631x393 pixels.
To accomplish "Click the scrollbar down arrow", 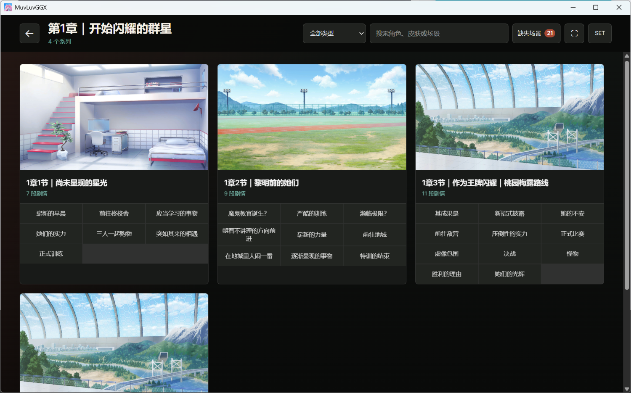I will click(627, 389).
